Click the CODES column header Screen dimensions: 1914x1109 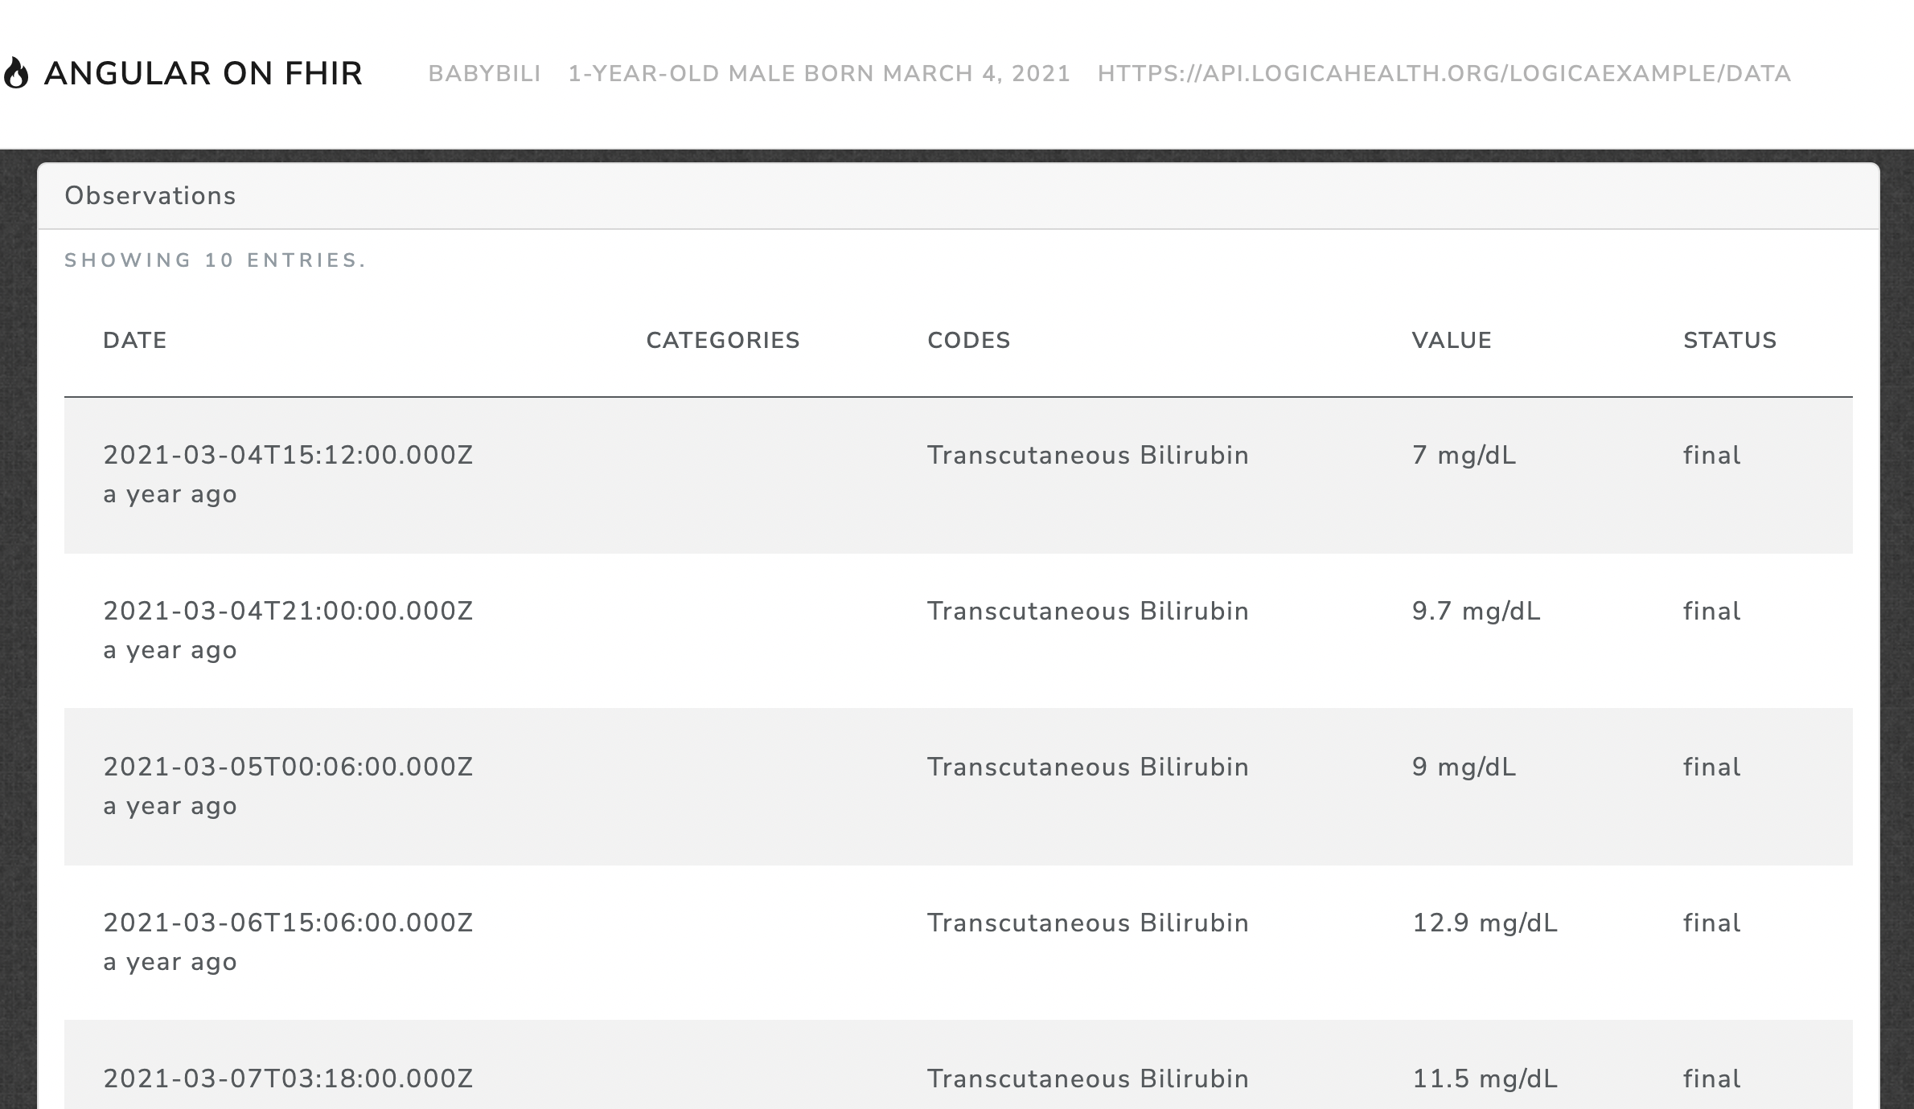click(x=968, y=340)
